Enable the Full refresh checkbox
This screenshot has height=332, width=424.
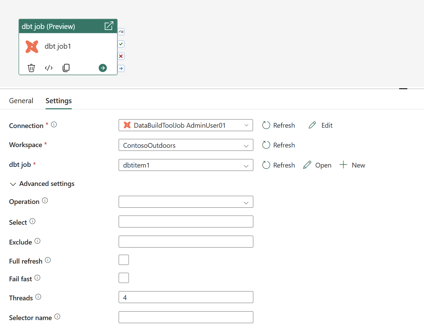click(124, 260)
